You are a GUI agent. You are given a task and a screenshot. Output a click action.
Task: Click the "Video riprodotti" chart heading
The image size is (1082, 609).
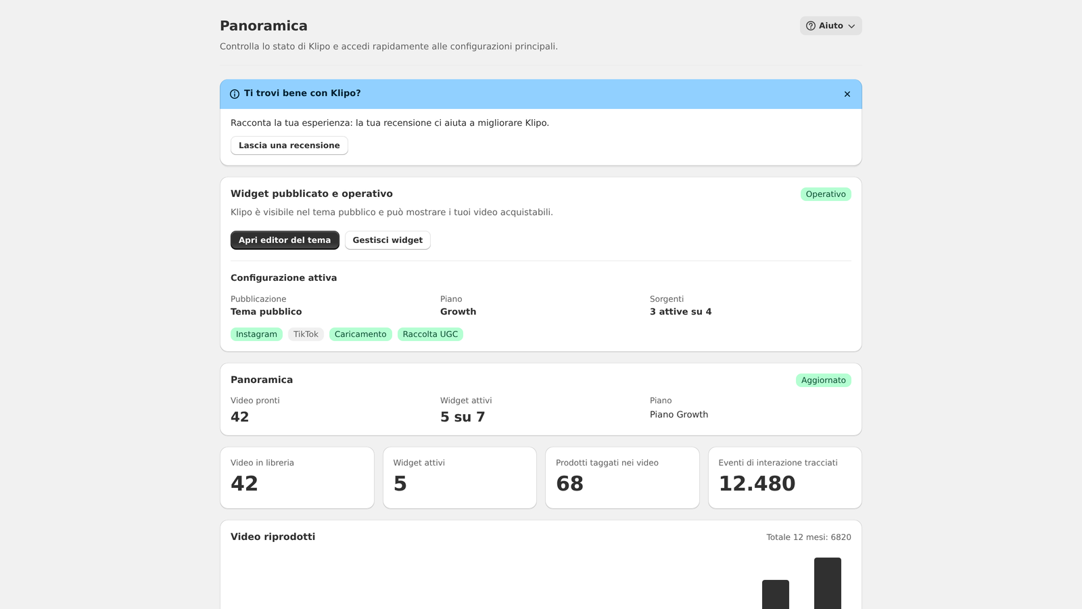point(273,537)
